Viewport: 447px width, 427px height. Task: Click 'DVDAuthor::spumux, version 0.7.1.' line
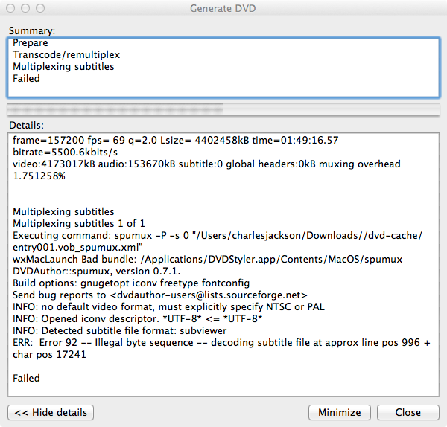pyautogui.click(x=97, y=272)
